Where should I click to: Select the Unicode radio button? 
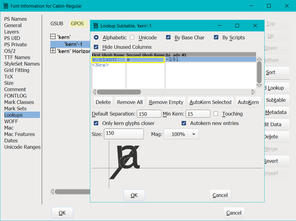[132, 37]
